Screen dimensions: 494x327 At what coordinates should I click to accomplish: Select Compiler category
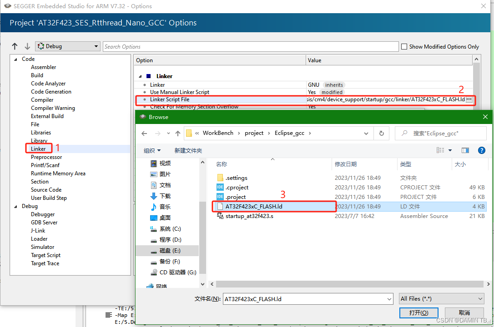coord(42,100)
